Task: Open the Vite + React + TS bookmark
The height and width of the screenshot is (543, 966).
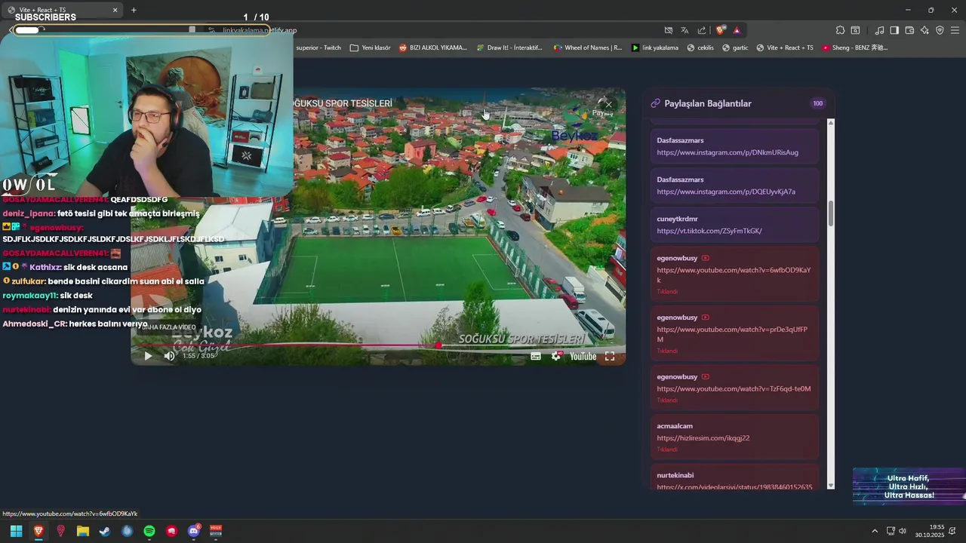Action: pyautogui.click(x=784, y=48)
